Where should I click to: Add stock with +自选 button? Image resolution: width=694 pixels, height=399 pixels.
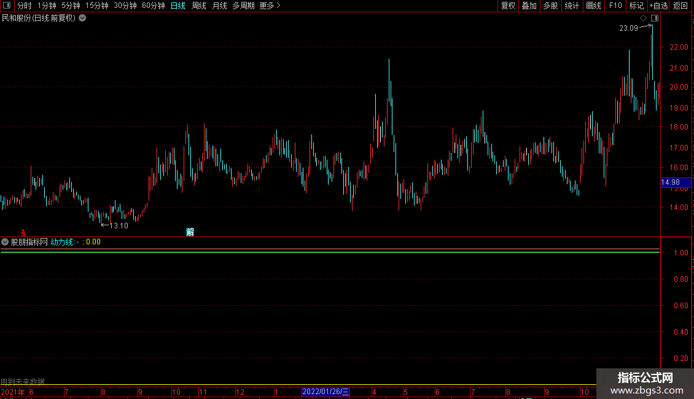(x=658, y=6)
